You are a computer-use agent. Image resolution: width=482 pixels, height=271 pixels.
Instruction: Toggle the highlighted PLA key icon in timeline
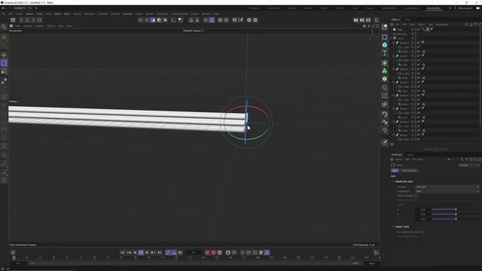click(267, 253)
